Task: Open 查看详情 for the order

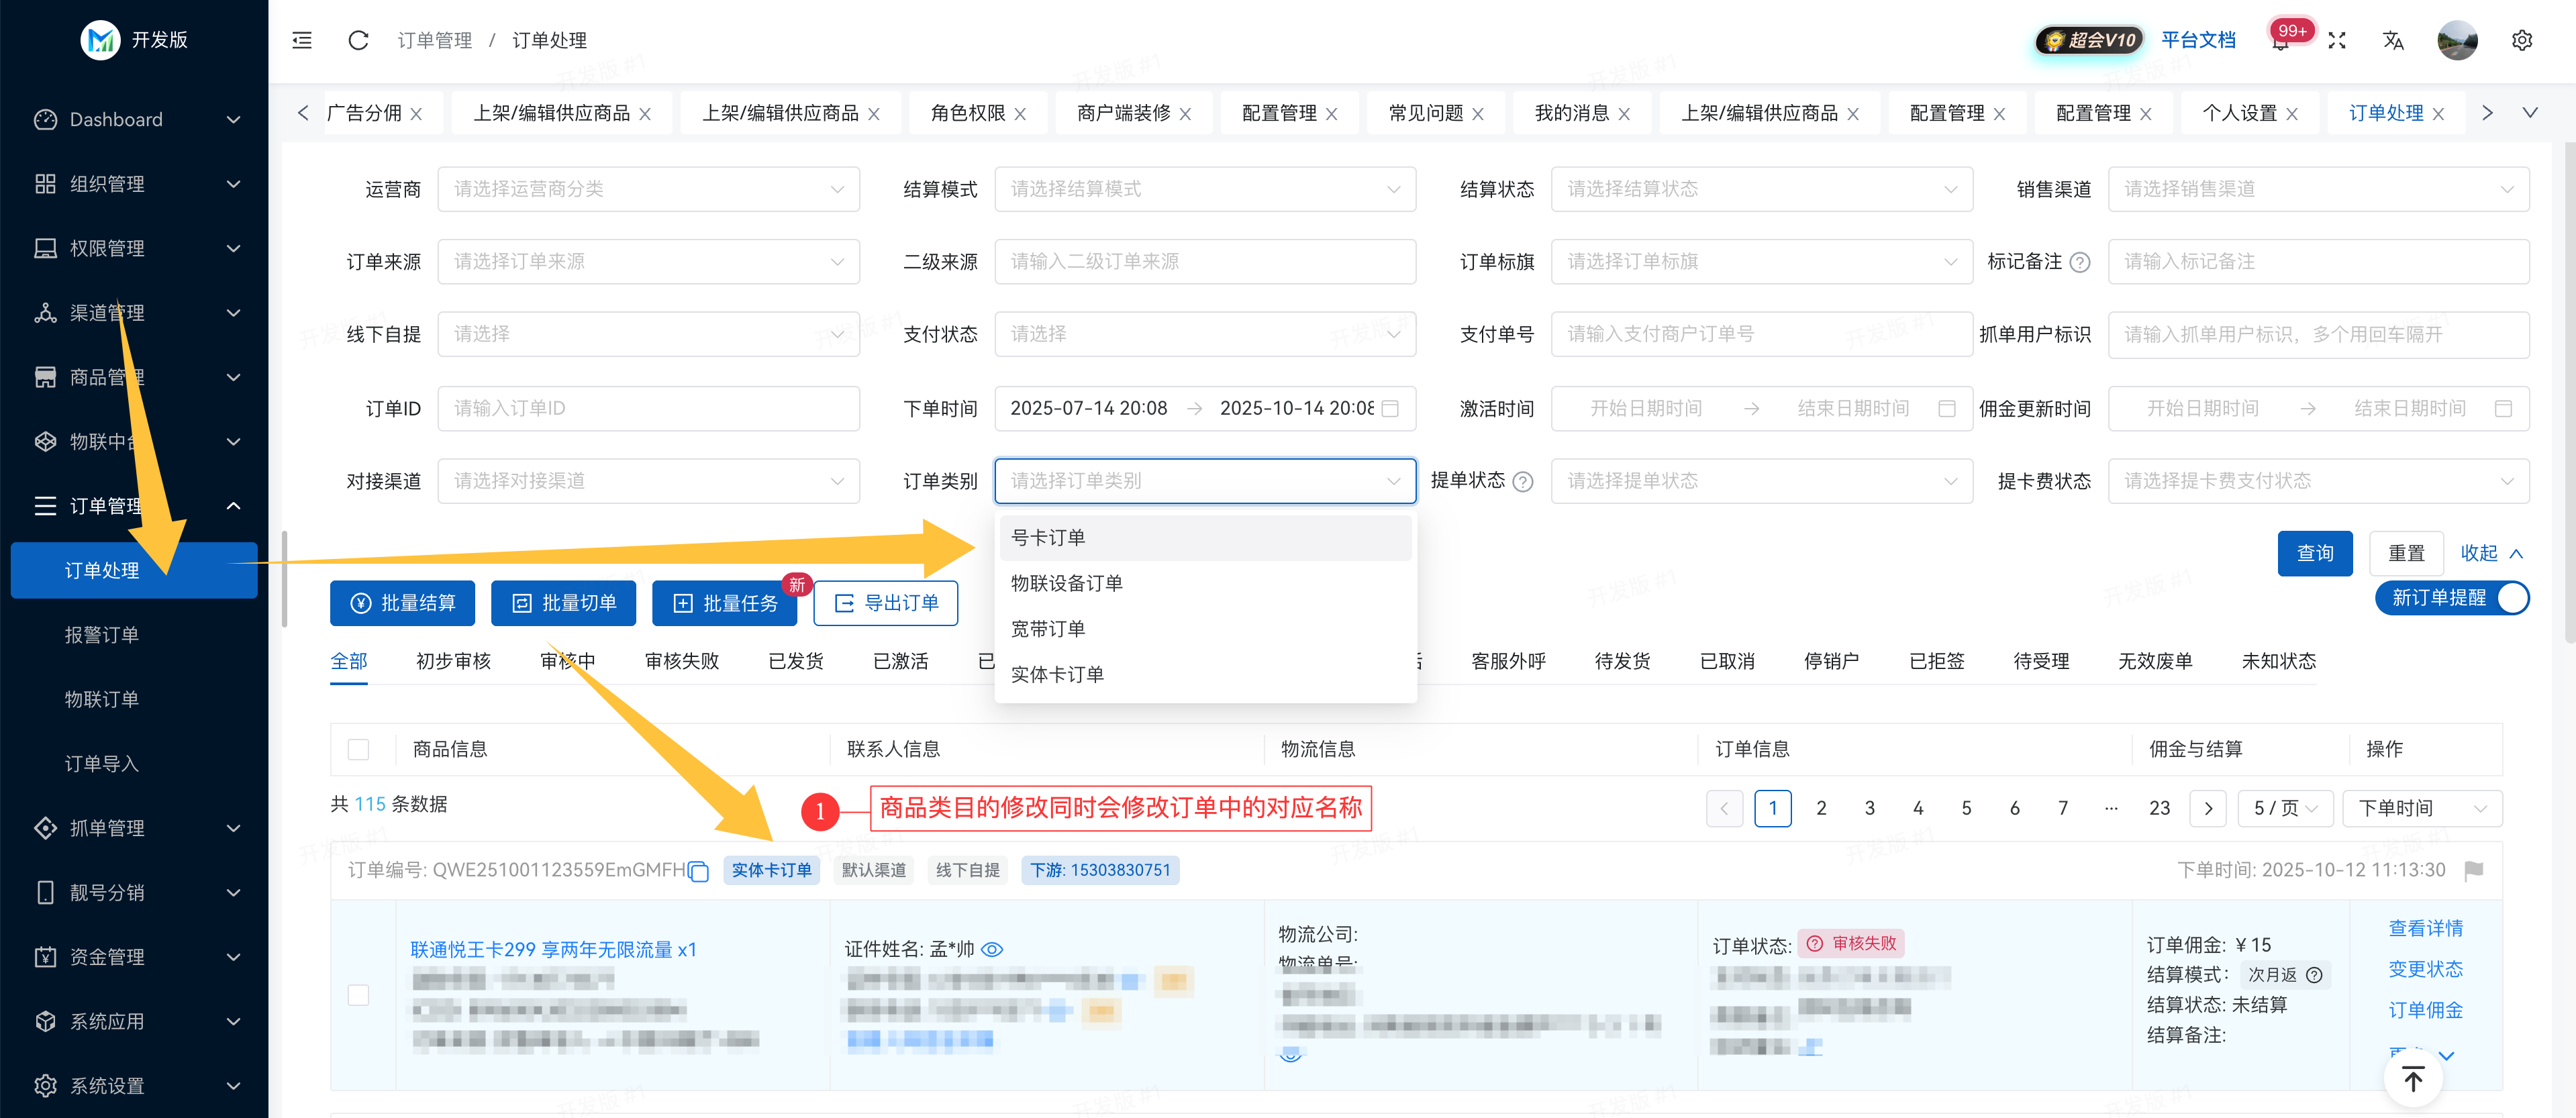Action: (2425, 928)
